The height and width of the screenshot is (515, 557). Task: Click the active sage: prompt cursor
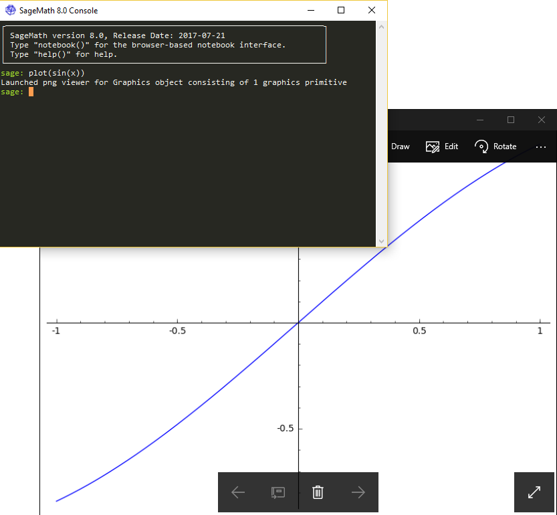coord(31,92)
